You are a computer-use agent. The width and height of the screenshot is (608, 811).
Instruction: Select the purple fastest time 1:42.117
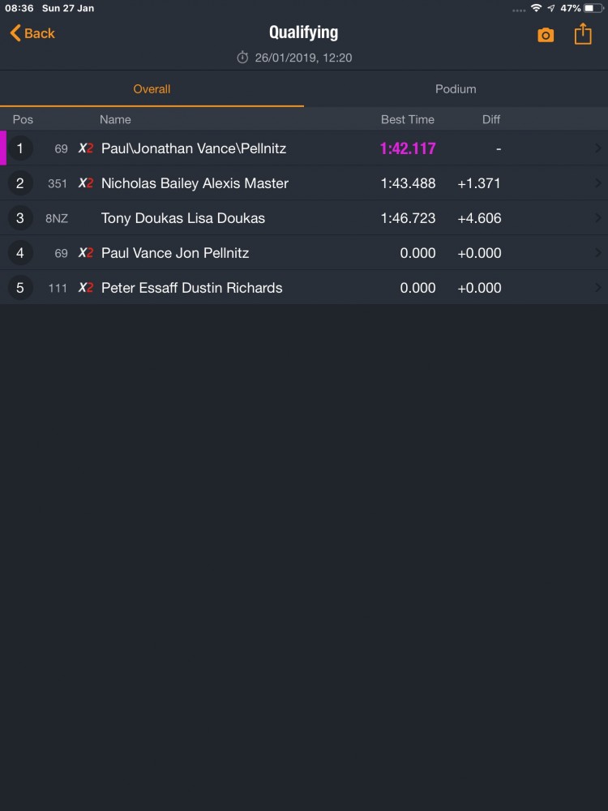coord(408,148)
